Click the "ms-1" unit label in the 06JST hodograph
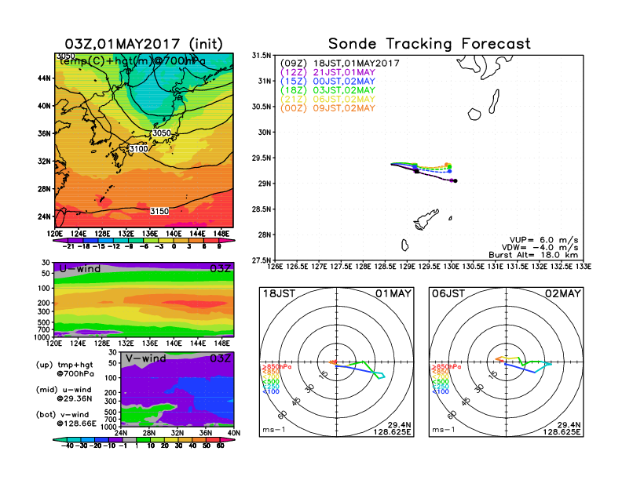The height and width of the screenshot is (480, 622). point(443,430)
